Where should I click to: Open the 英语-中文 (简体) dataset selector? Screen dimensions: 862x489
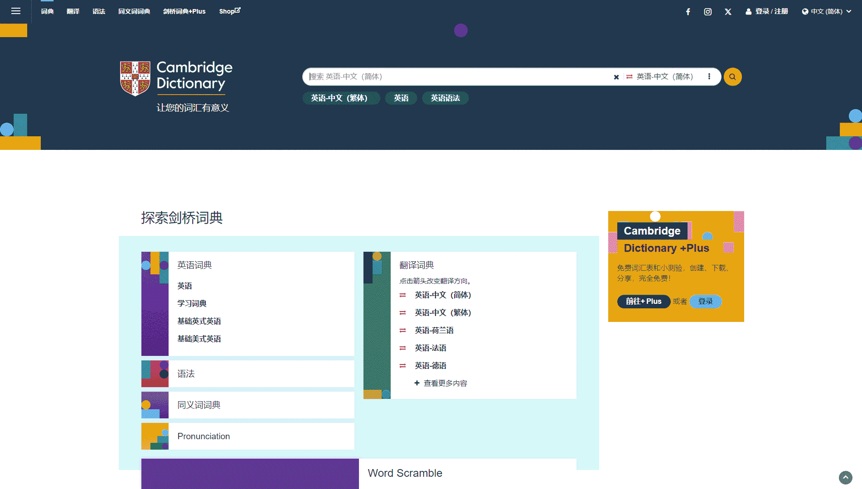[x=665, y=77]
